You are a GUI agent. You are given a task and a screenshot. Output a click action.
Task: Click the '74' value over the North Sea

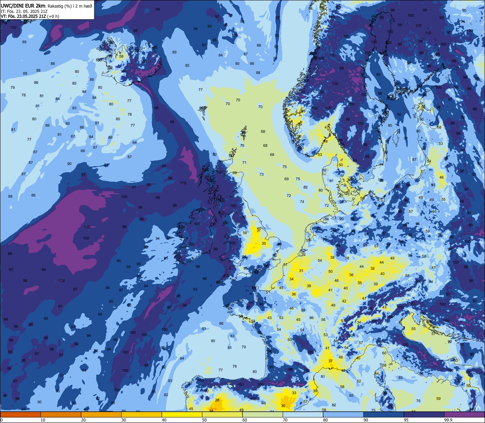(302, 202)
